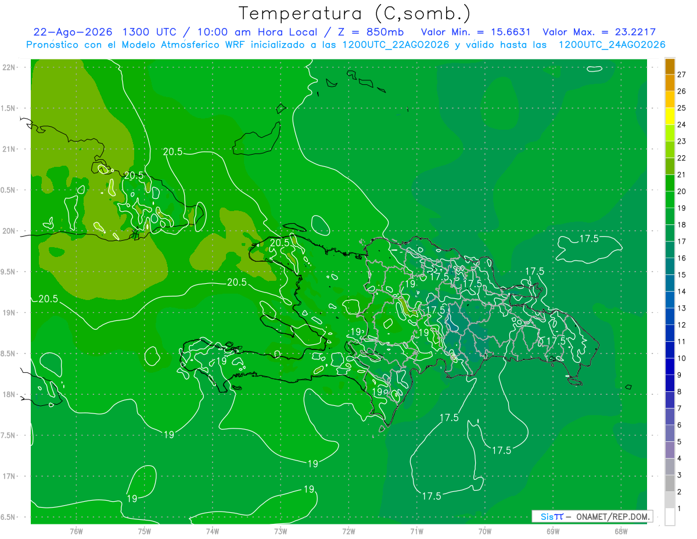Click the legend value "14"

(681, 291)
